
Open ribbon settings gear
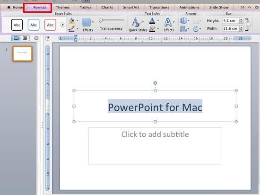point(257,7)
